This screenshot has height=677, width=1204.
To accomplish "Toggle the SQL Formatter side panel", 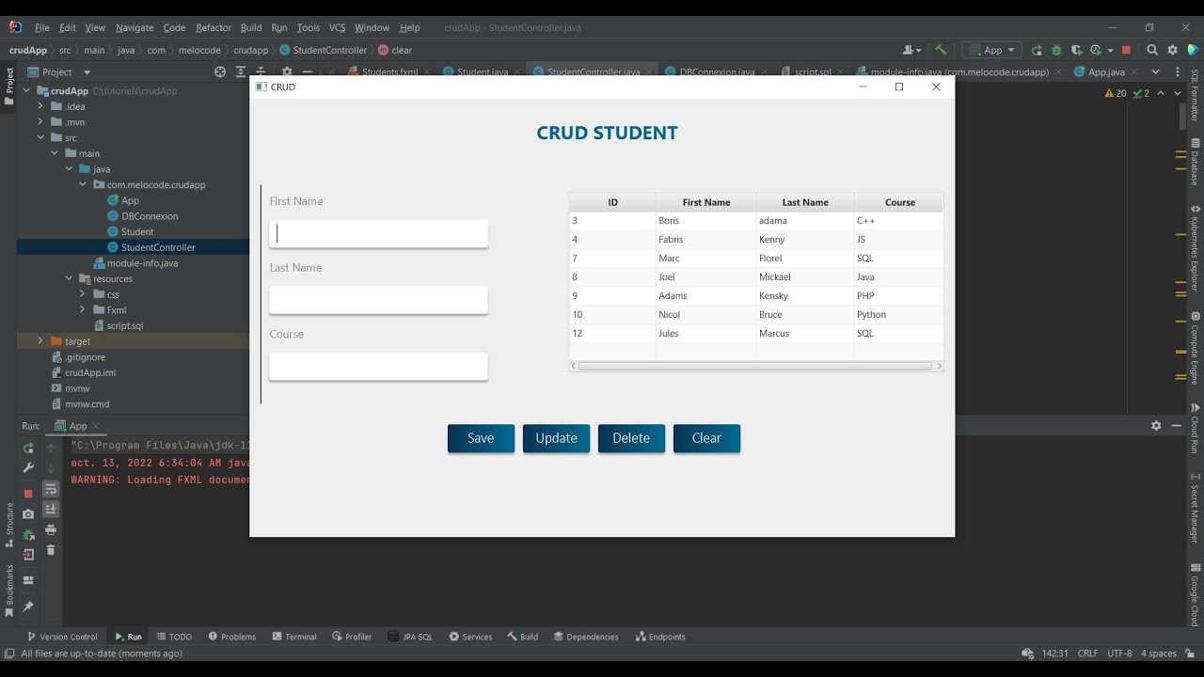I will 1196,95.
